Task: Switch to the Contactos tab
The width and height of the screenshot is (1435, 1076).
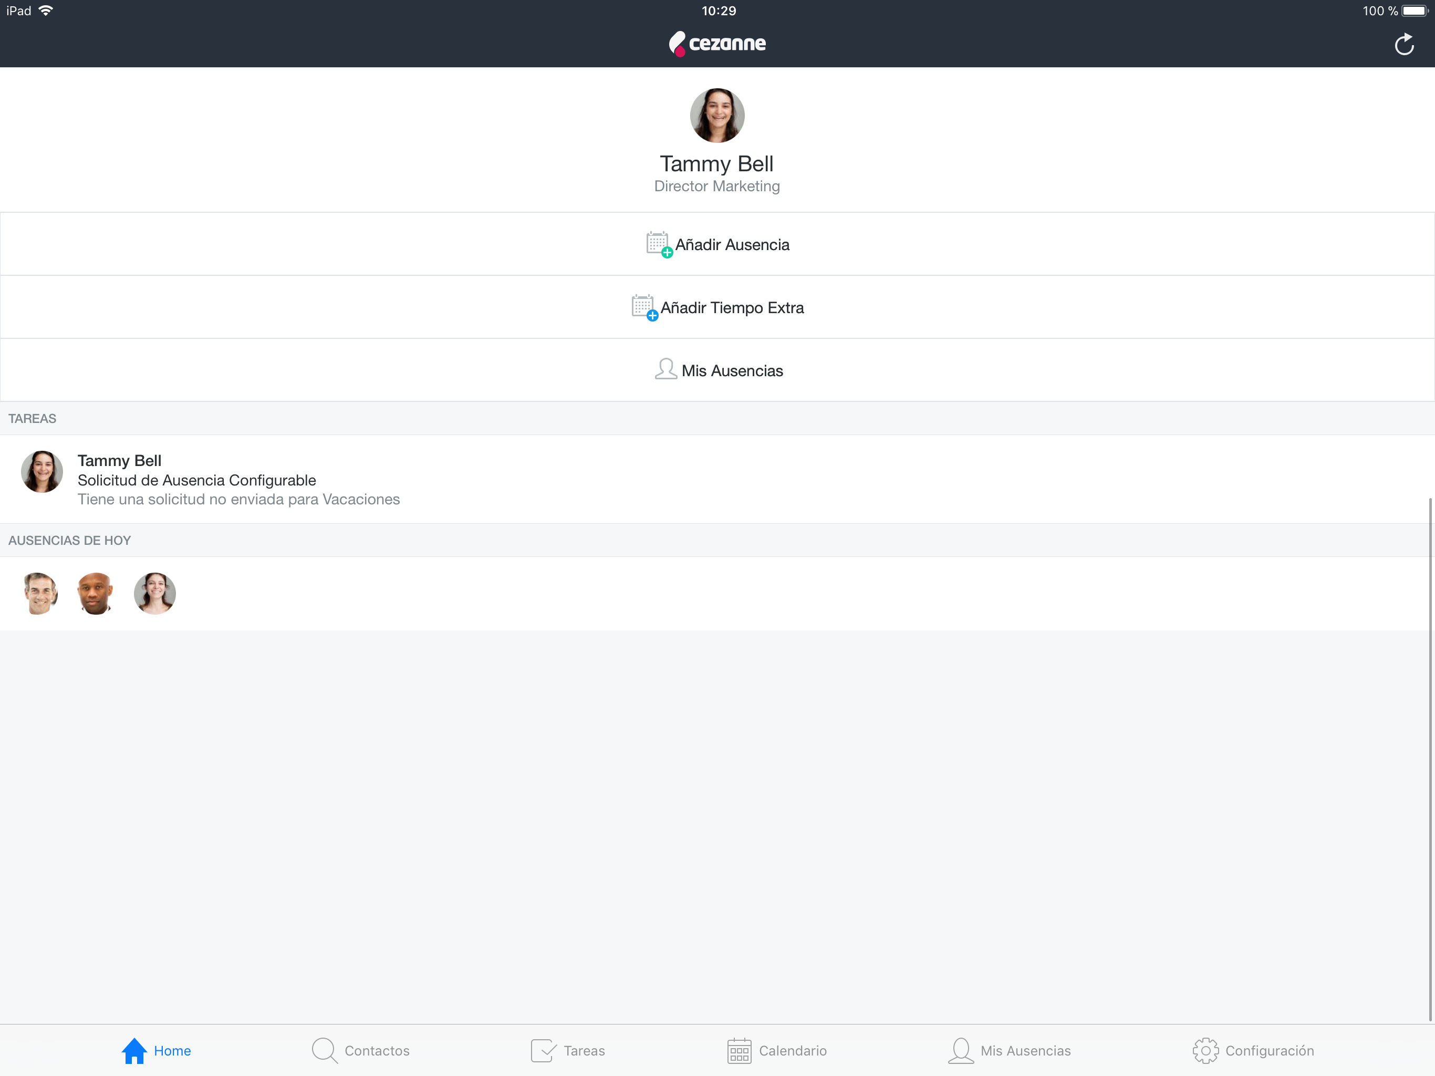Action: 361,1051
